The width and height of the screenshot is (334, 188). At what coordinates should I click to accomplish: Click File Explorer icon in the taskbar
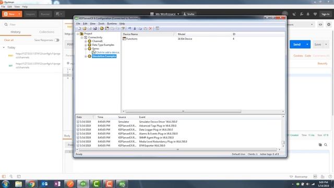[19, 184]
